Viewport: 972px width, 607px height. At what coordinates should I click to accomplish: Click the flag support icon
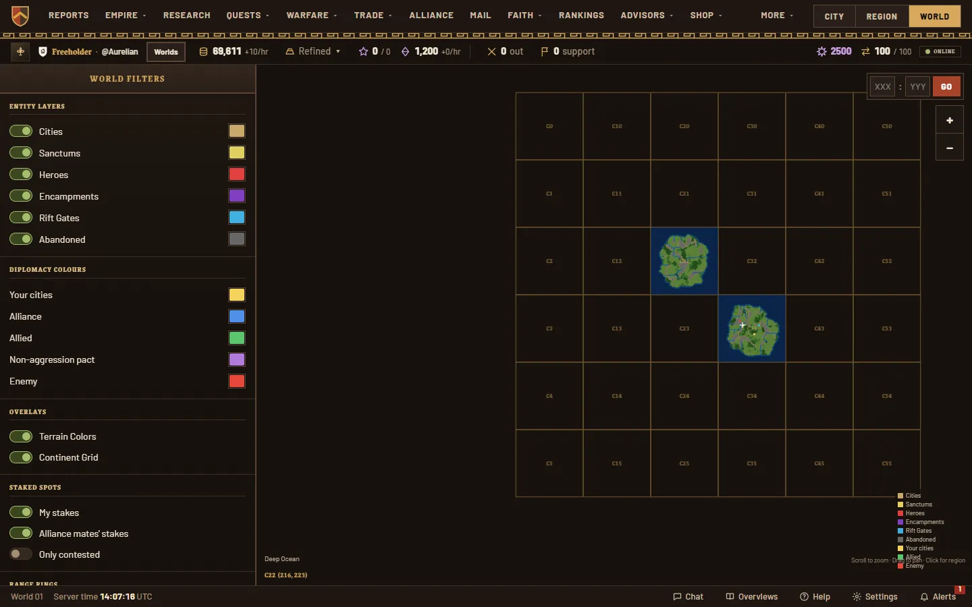pyautogui.click(x=544, y=51)
